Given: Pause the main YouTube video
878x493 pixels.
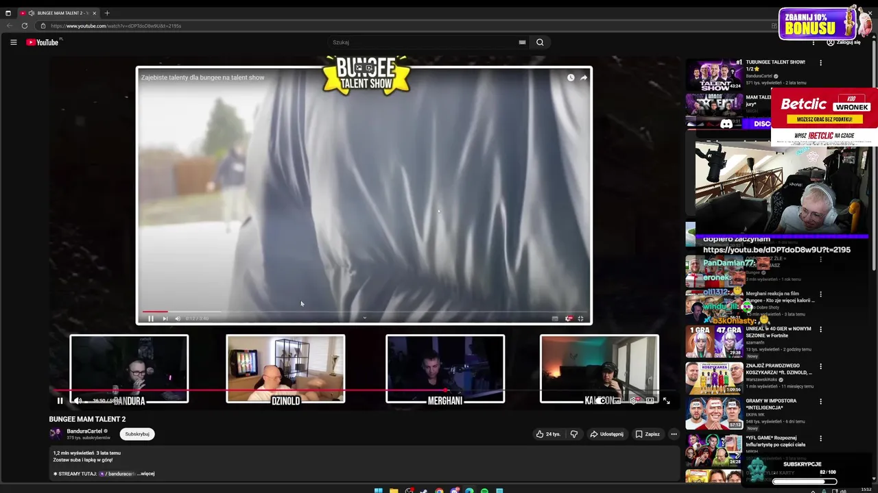Looking at the screenshot, I should pos(60,401).
